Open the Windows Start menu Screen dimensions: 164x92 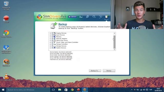pos(3,90)
